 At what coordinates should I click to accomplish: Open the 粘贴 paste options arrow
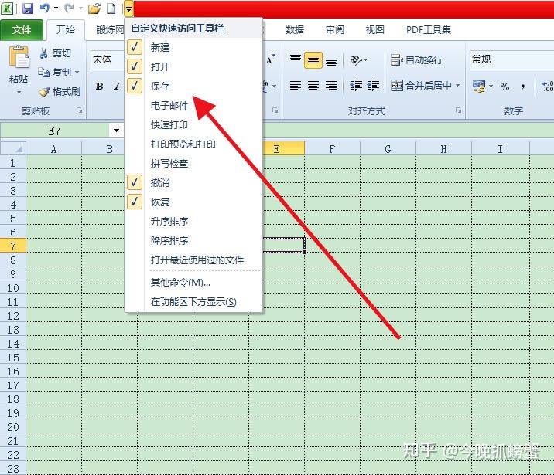19,93
